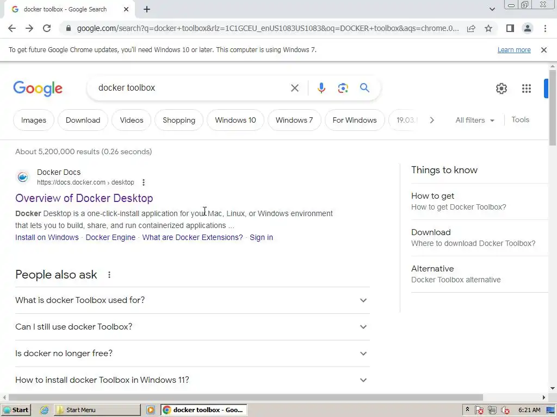
Task: Close the docker toolbox tab
Action: pos(126,9)
